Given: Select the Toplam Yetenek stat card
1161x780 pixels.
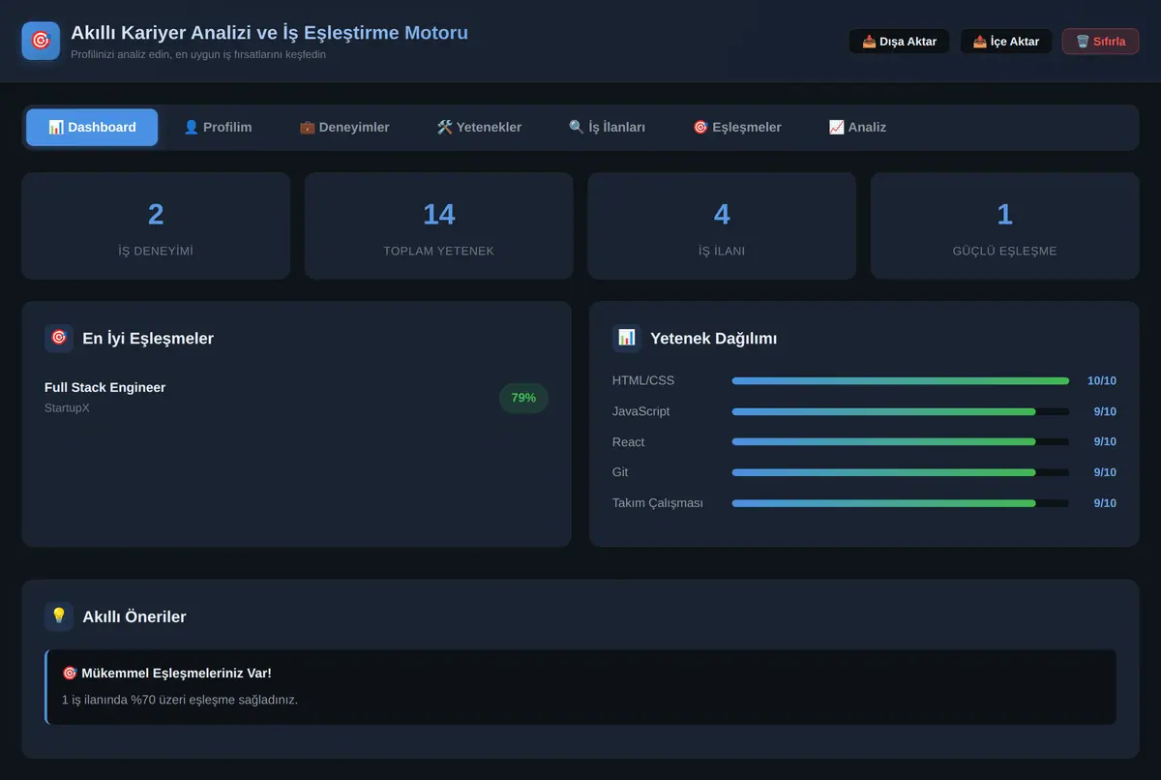Looking at the screenshot, I should tap(439, 226).
